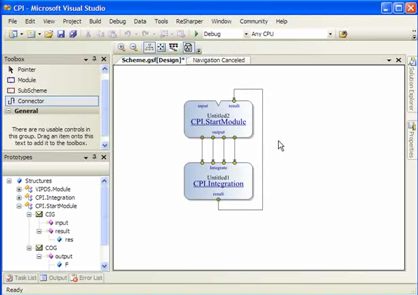
Task: Zoom out of the scheme diagram
Action: [x=134, y=47]
